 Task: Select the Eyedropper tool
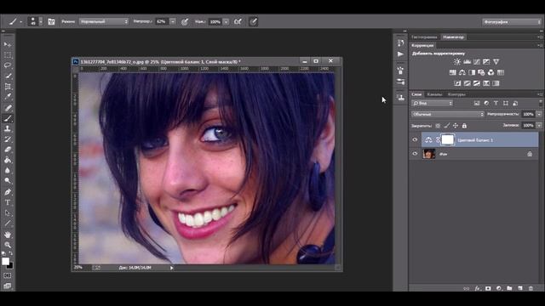(x=8, y=97)
